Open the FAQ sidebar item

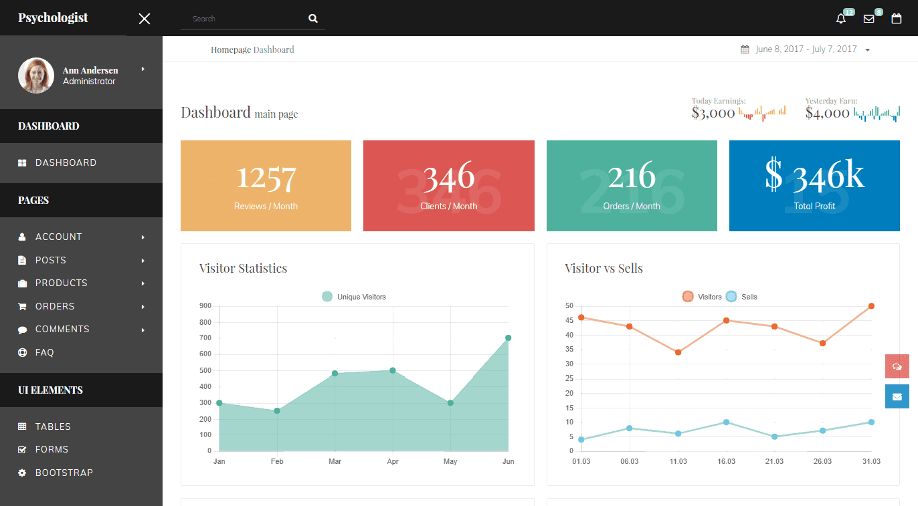(44, 352)
